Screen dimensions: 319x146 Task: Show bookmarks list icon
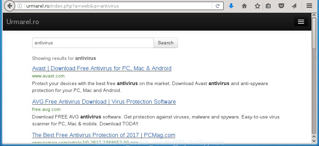pyautogui.click(x=268, y=6)
